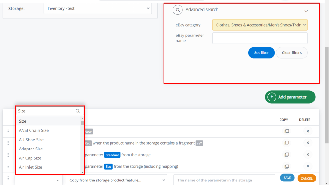Grab the drag handle of the New row

(8, 132)
